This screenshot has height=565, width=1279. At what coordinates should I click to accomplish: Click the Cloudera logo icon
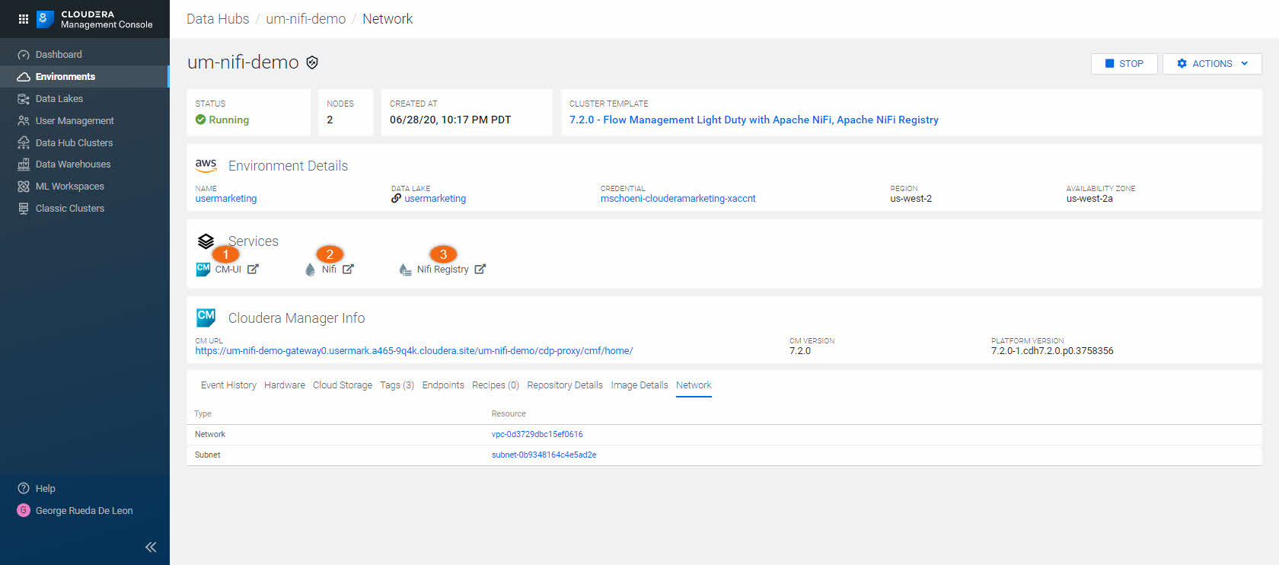[x=45, y=19]
